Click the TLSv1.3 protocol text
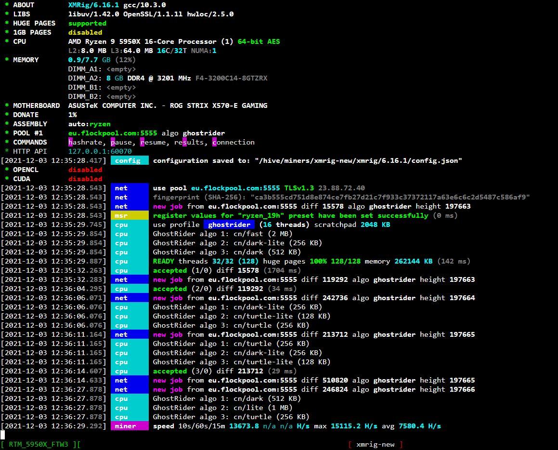The width and height of the screenshot is (558, 450). [x=299, y=188]
